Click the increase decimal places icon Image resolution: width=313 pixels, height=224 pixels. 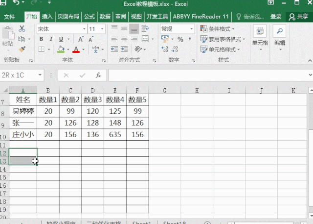pyautogui.click(x=165, y=49)
